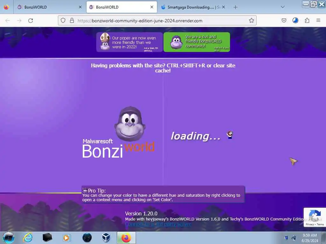Open the tracking protection shield icon
The height and width of the screenshot is (244, 326).
(63, 20)
